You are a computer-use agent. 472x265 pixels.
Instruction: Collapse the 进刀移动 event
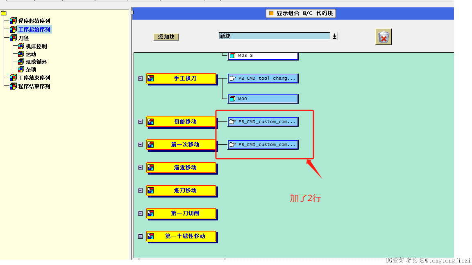(x=140, y=191)
